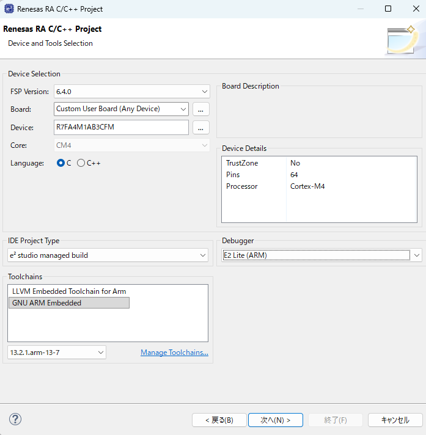The image size is (426, 435).
Task: Open the Debugger E2 Lite dropdown
Action: [x=321, y=255]
